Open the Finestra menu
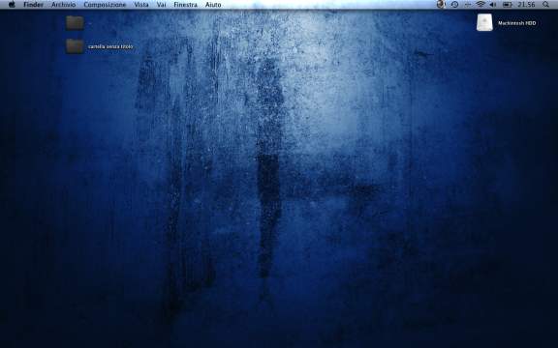Image resolution: width=558 pixels, height=348 pixels. coord(185,5)
